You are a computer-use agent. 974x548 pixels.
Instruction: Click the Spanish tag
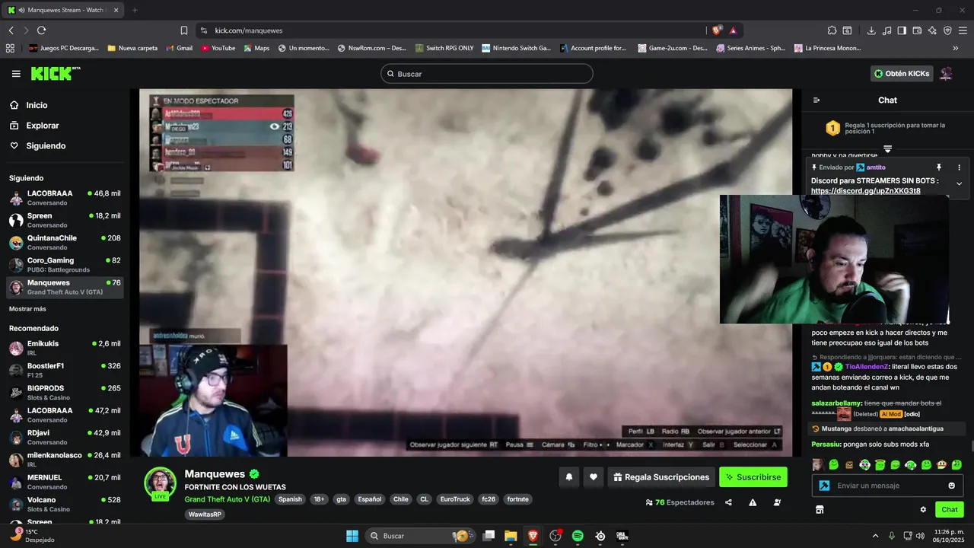(290, 499)
